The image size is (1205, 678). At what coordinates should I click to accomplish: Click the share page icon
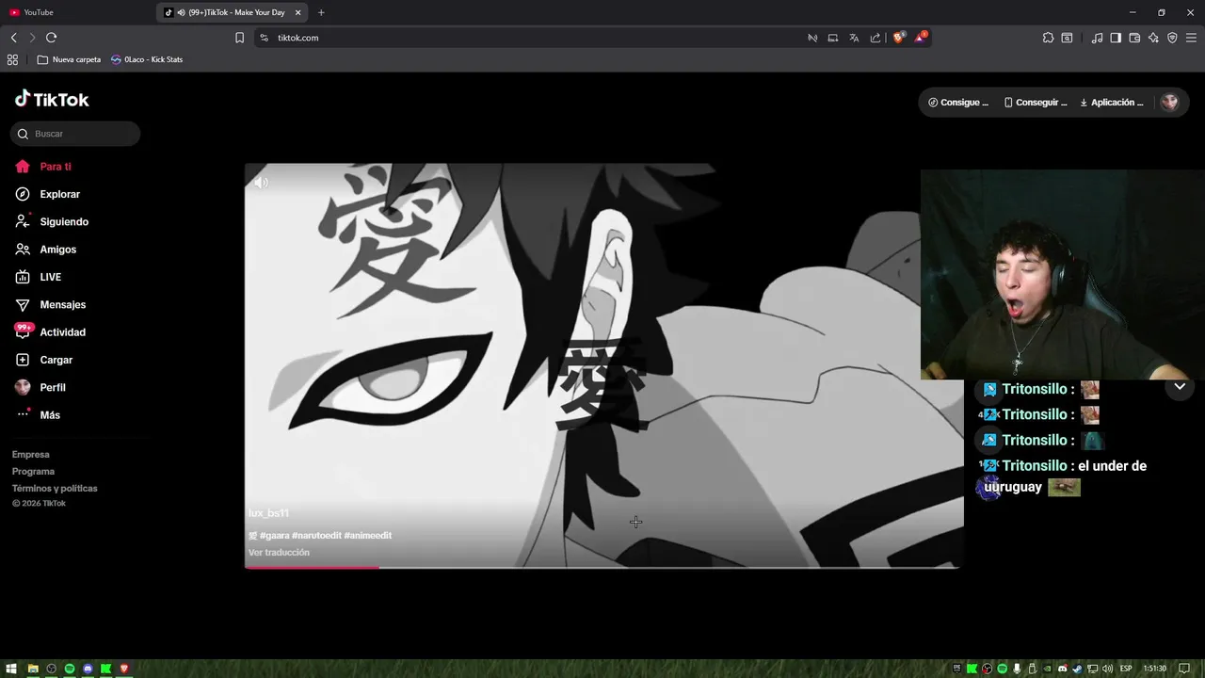[x=876, y=38]
